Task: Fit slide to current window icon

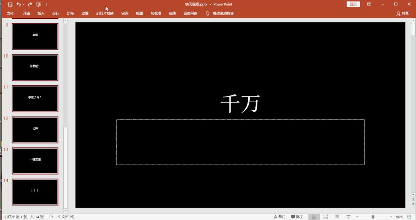Action: 409,217
